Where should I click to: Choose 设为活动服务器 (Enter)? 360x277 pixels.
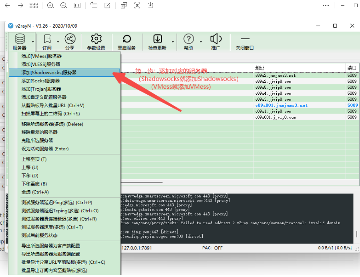click(x=64, y=149)
